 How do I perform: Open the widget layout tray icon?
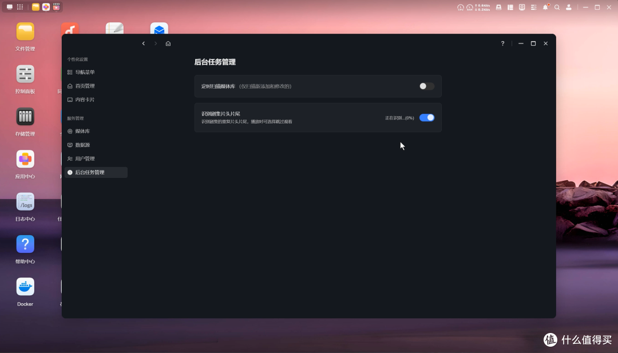(510, 7)
